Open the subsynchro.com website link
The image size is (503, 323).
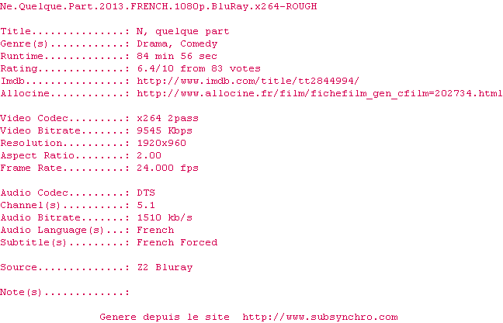tap(320, 318)
